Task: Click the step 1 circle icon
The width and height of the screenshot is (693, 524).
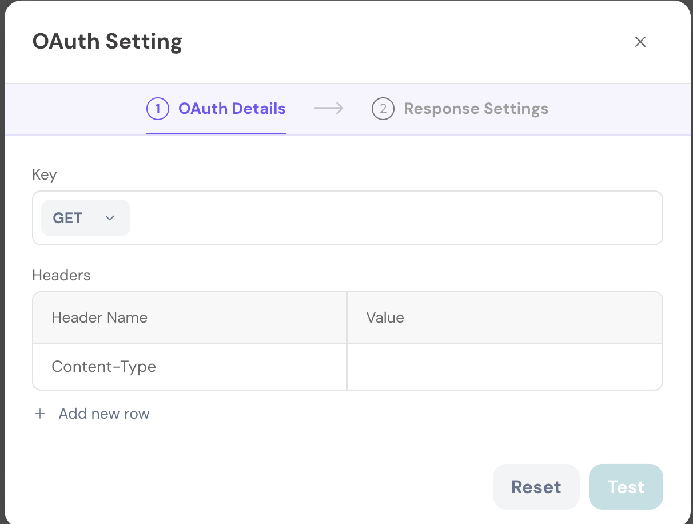Action: (x=158, y=109)
